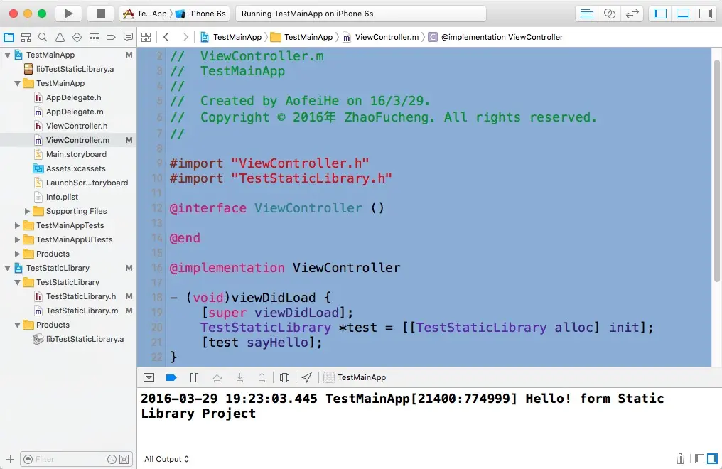722x469 pixels.
Task: Click the Step Into debug button
Action: [x=239, y=378]
